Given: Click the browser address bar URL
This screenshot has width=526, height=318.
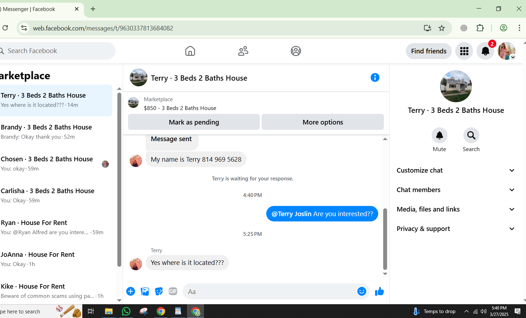Looking at the screenshot, I should tap(103, 28).
